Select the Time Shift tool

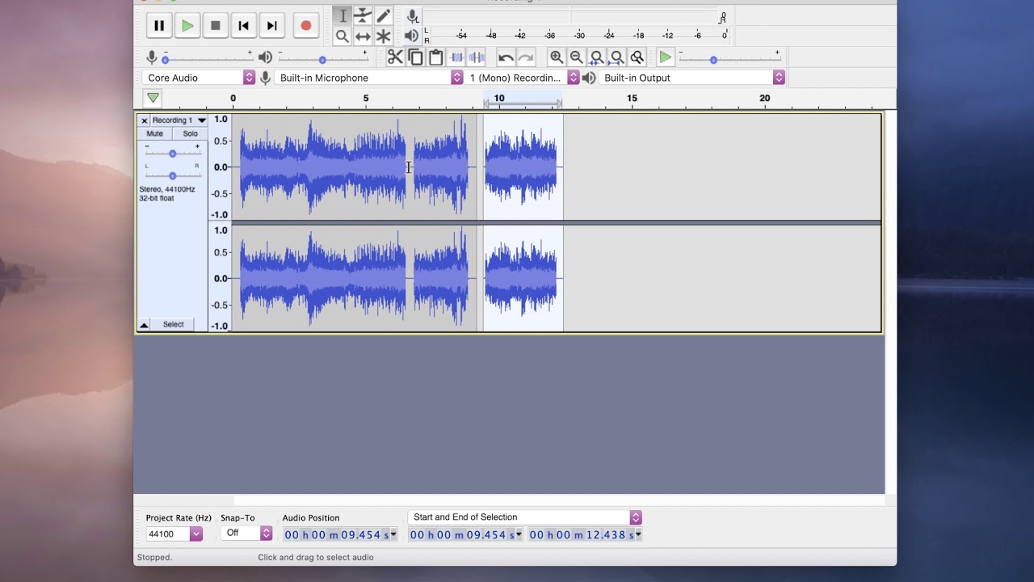tap(363, 36)
